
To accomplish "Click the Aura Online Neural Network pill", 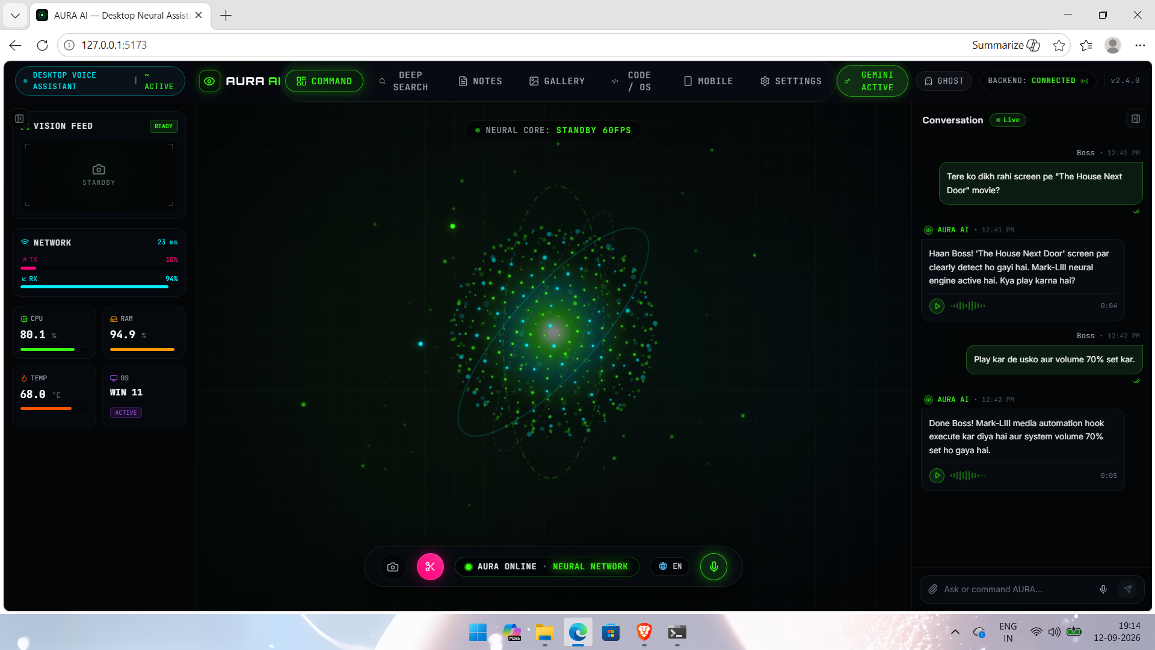I will (x=547, y=567).
